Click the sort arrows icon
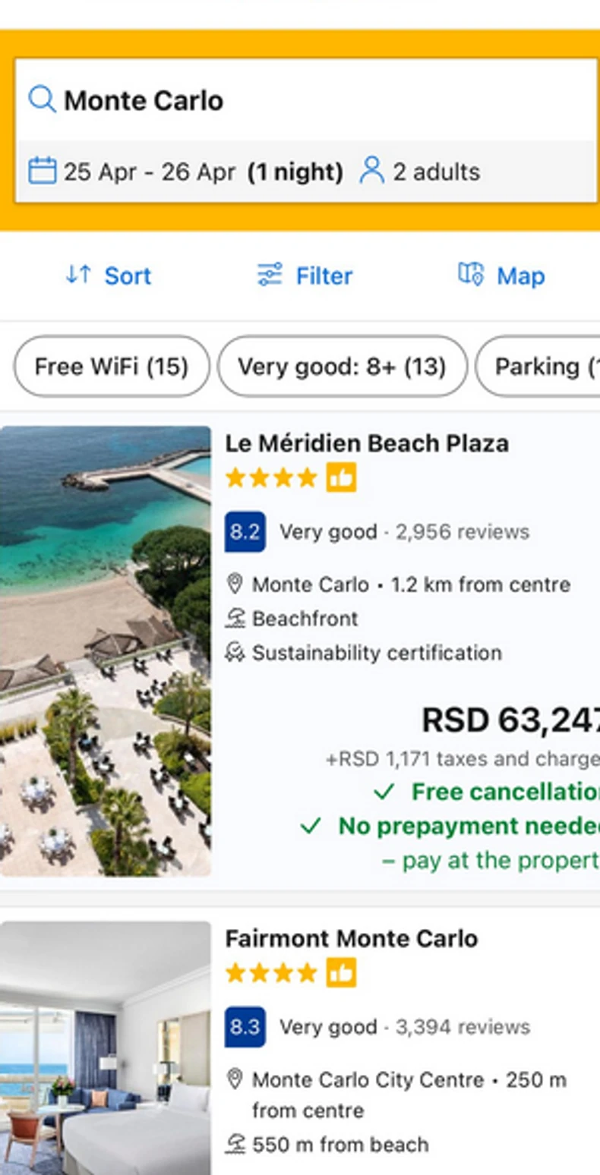 tap(78, 275)
